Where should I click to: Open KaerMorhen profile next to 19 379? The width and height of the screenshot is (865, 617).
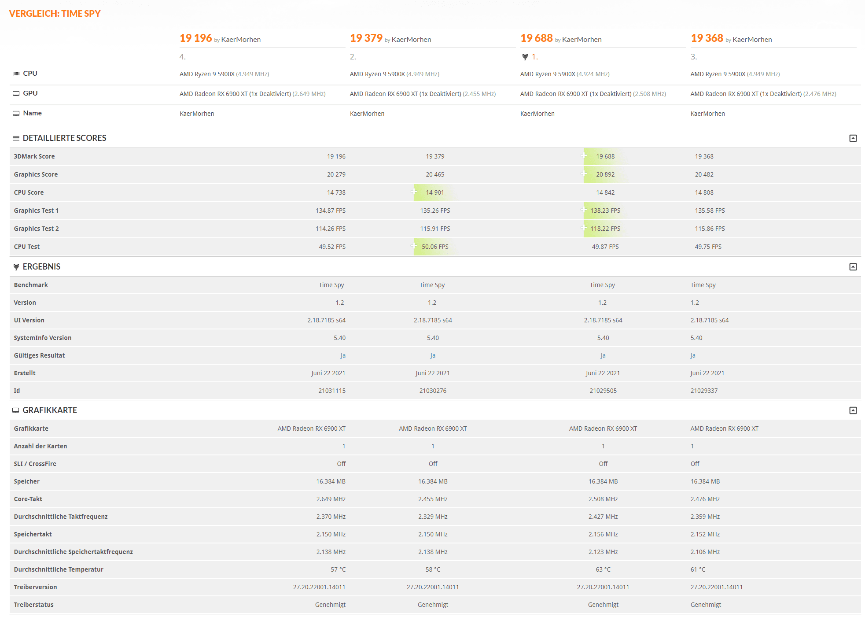[411, 40]
